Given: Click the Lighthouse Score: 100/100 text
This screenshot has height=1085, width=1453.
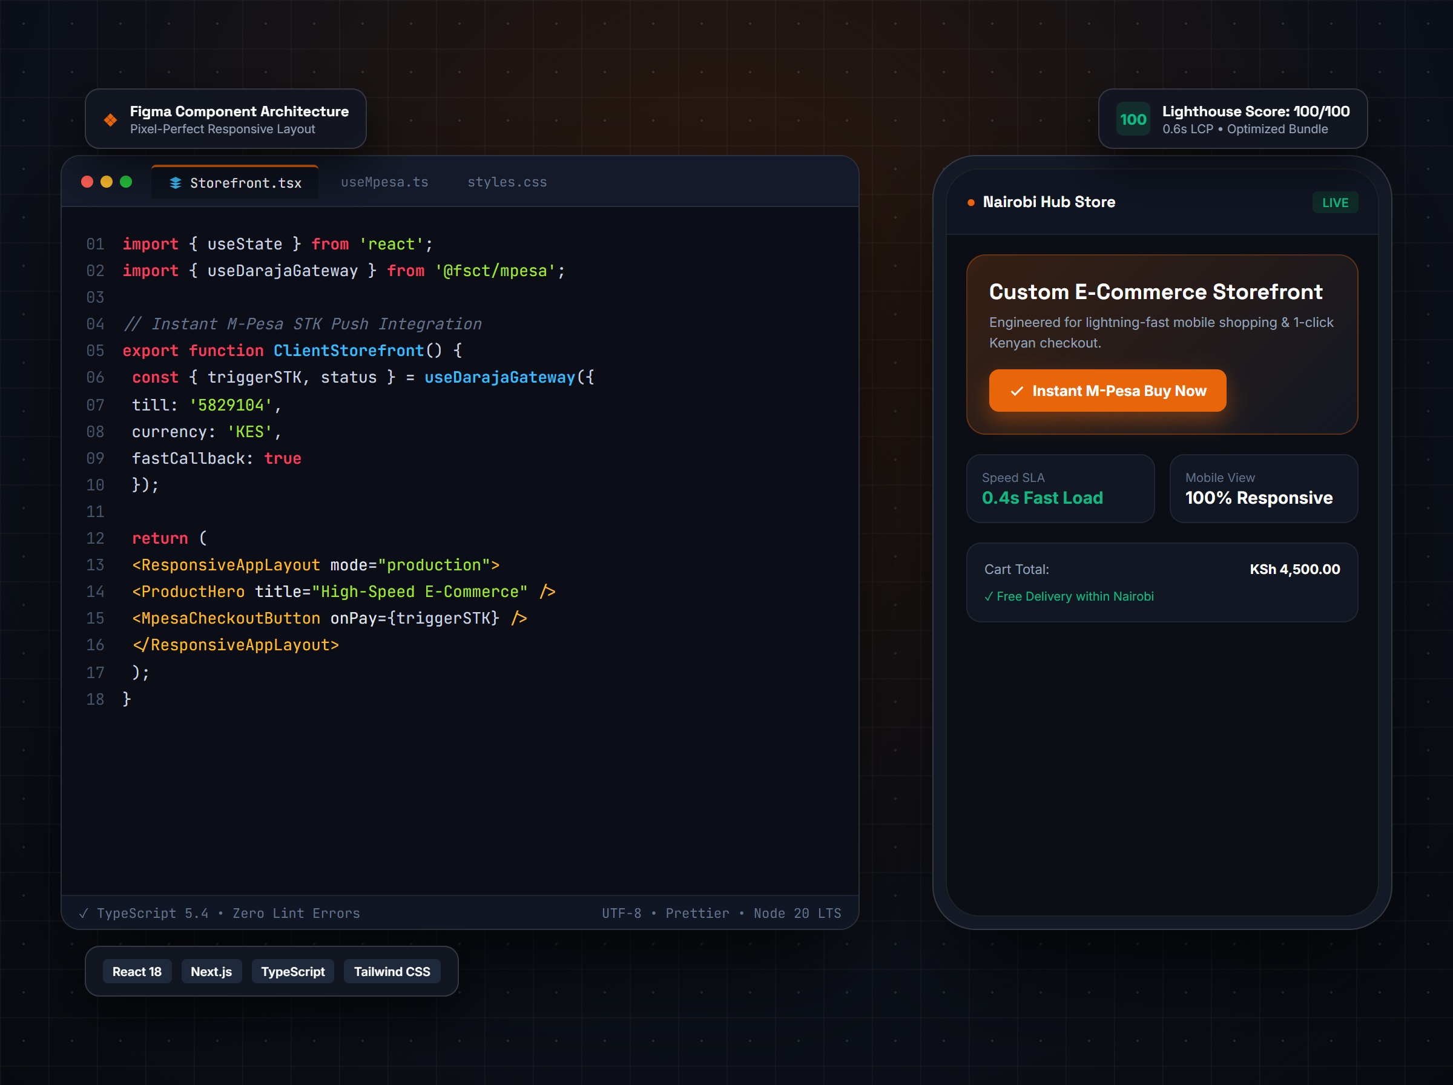Looking at the screenshot, I should coord(1256,111).
